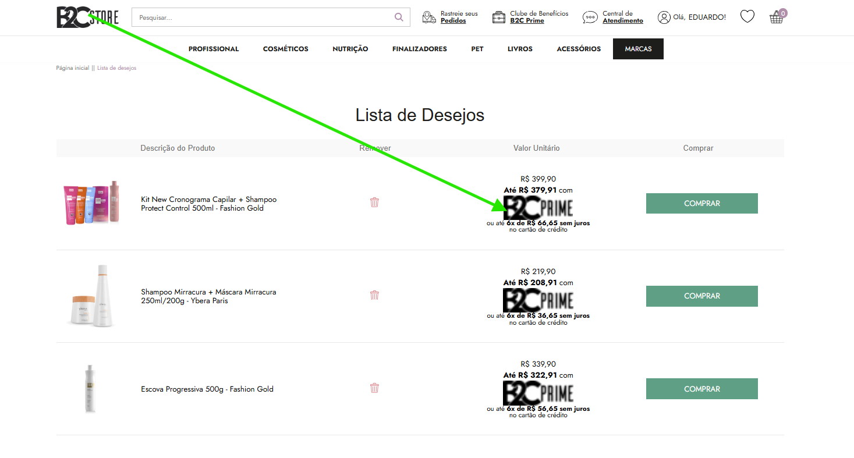Click the Comprar column header
Image resolution: width=854 pixels, height=458 pixels.
[x=698, y=148]
